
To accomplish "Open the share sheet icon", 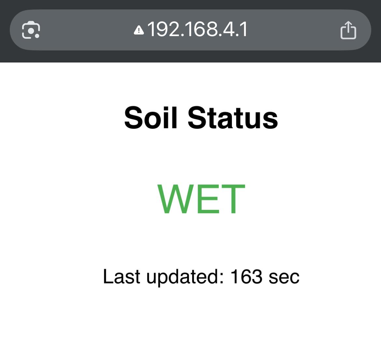I will point(348,30).
